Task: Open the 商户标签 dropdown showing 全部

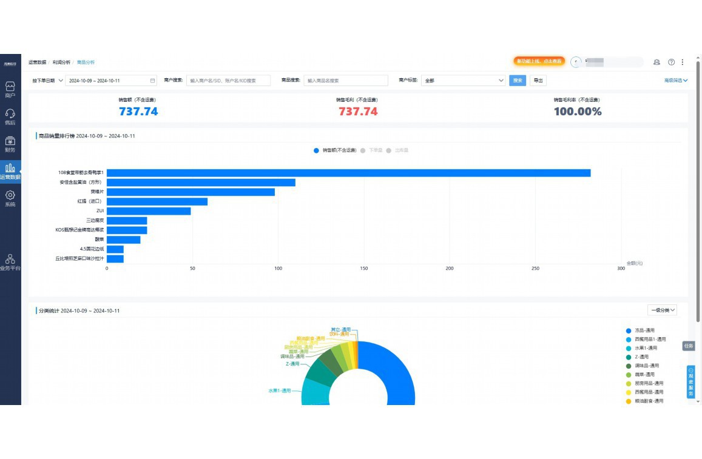Action: (464, 81)
